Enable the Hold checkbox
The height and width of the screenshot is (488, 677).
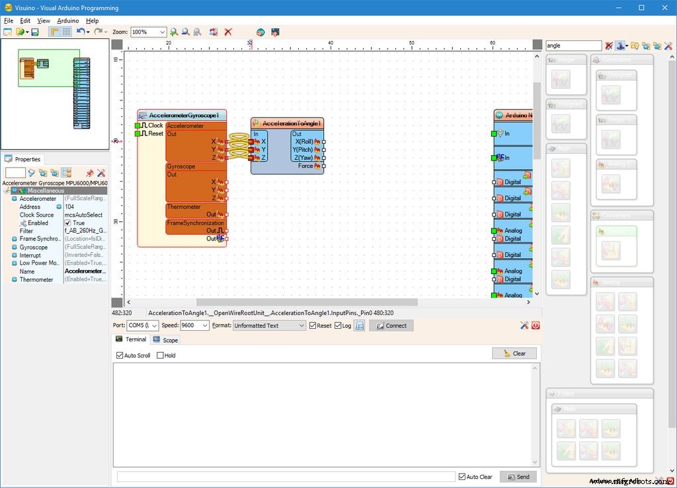coord(160,355)
